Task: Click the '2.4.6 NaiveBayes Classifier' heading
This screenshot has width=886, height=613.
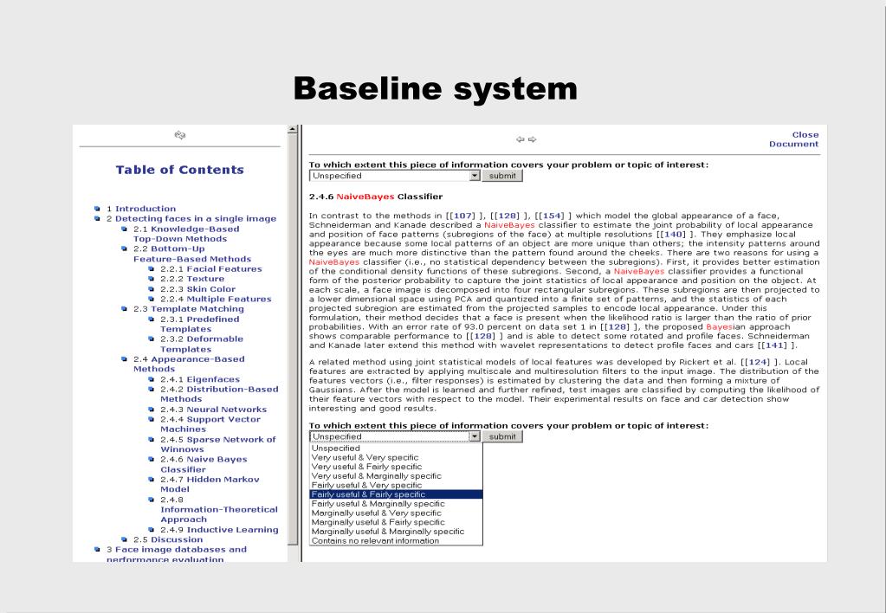Action: 376,197
